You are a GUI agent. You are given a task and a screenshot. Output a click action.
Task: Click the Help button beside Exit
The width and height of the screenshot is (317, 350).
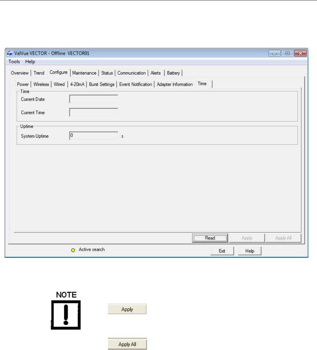pos(249,251)
